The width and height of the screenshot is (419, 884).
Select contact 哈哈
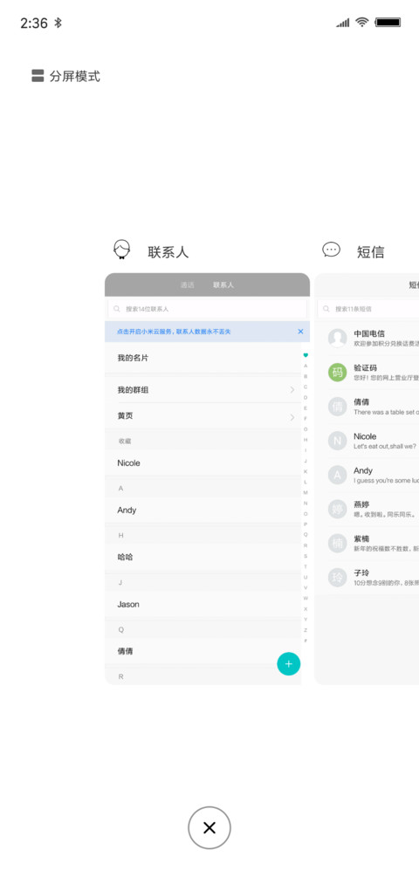coord(203,557)
